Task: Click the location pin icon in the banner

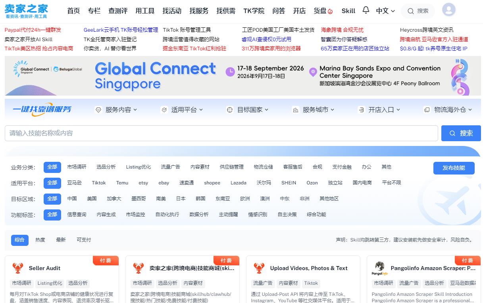Action: tap(313, 72)
